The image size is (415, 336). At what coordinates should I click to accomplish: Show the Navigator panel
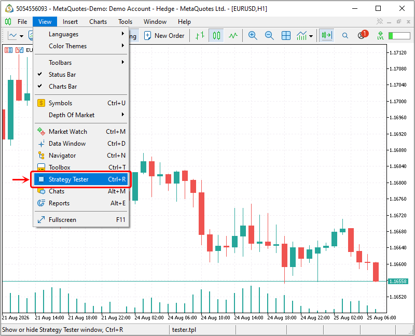click(81, 156)
